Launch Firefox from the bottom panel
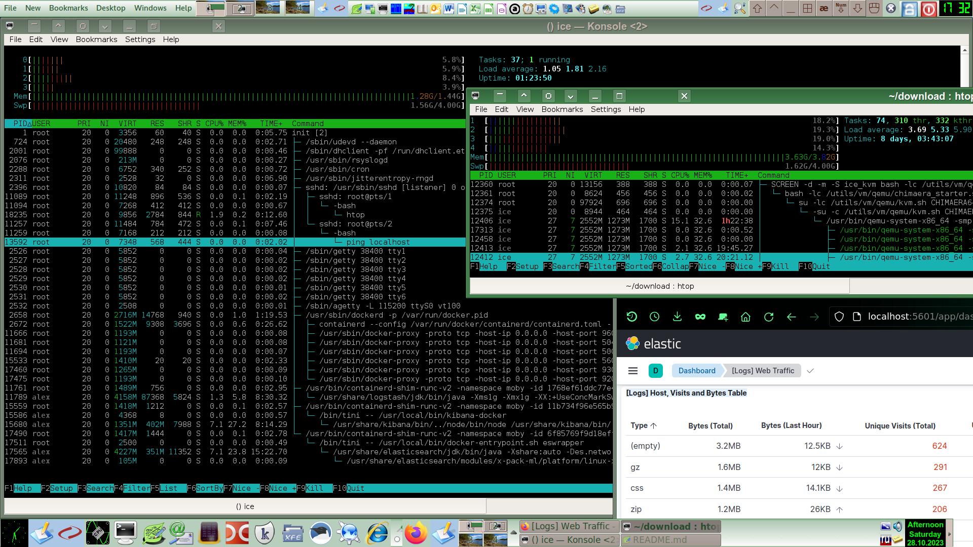973x547 pixels. coord(416,533)
